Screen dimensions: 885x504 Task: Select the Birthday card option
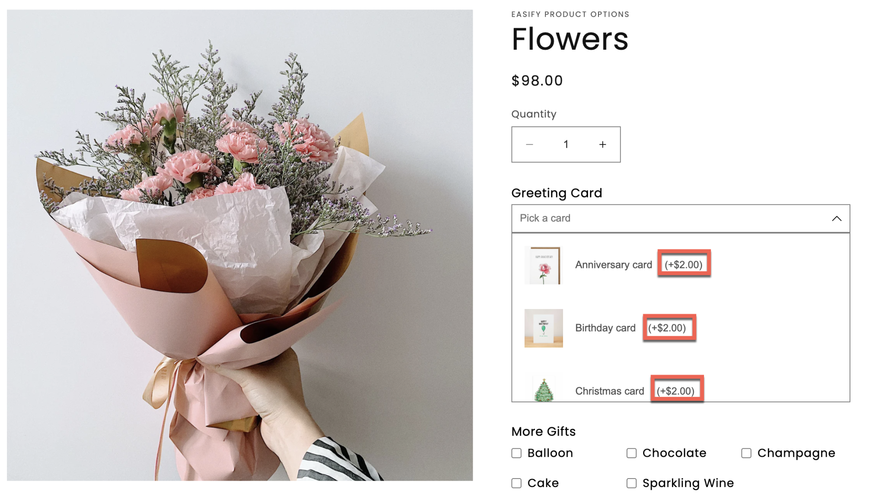point(606,328)
